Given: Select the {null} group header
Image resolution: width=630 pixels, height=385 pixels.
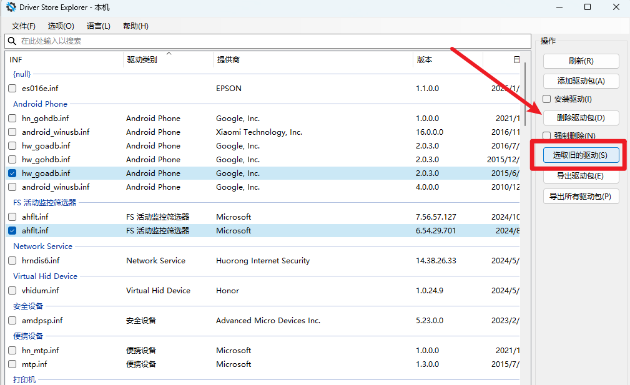Looking at the screenshot, I should [22, 74].
